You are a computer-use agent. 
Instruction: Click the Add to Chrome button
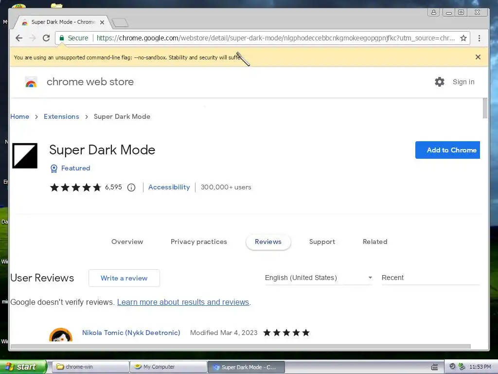(447, 150)
